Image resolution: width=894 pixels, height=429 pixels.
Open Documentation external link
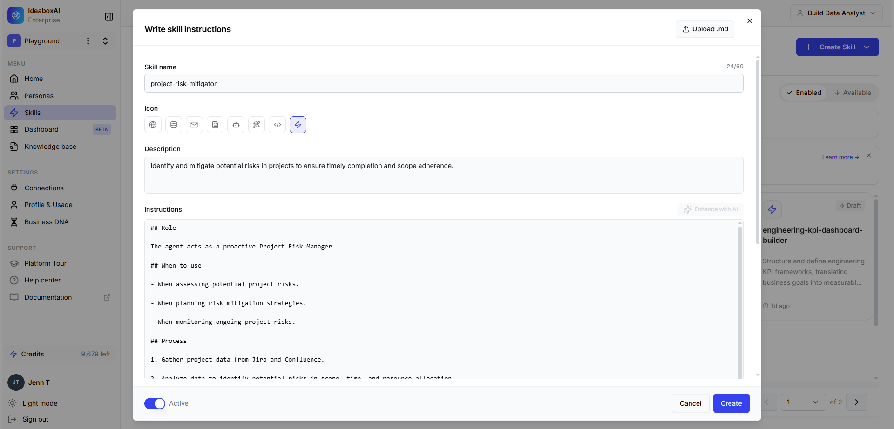click(x=60, y=297)
